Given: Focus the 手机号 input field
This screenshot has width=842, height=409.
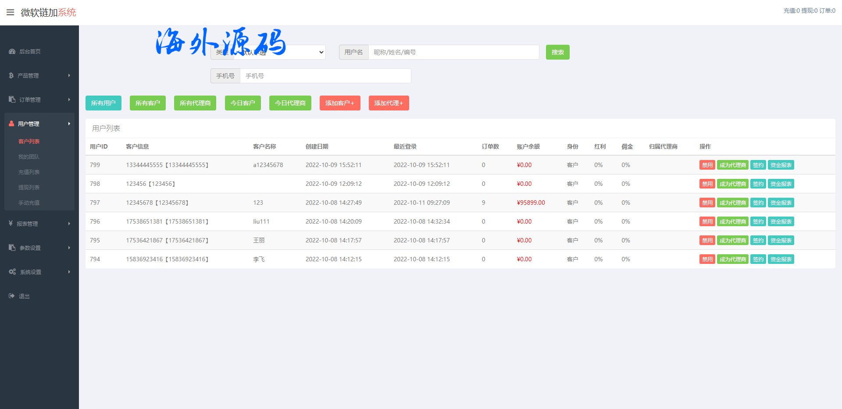Looking at the screenshot, I should pos(325,76).
